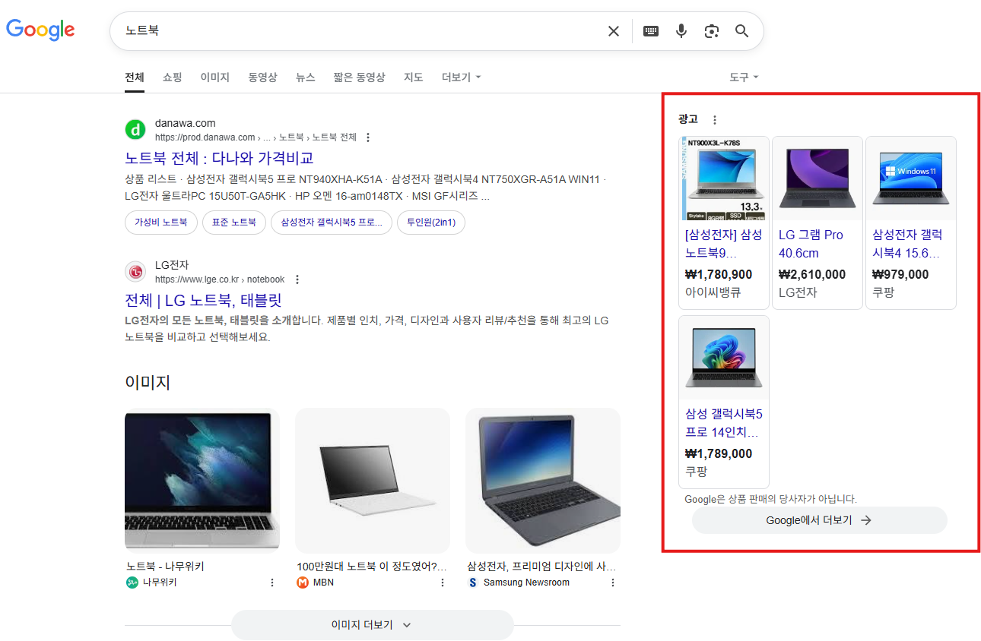Viewport: 981px width, 641px height.
Task: Click the Google logo
Action: [40, 30]
